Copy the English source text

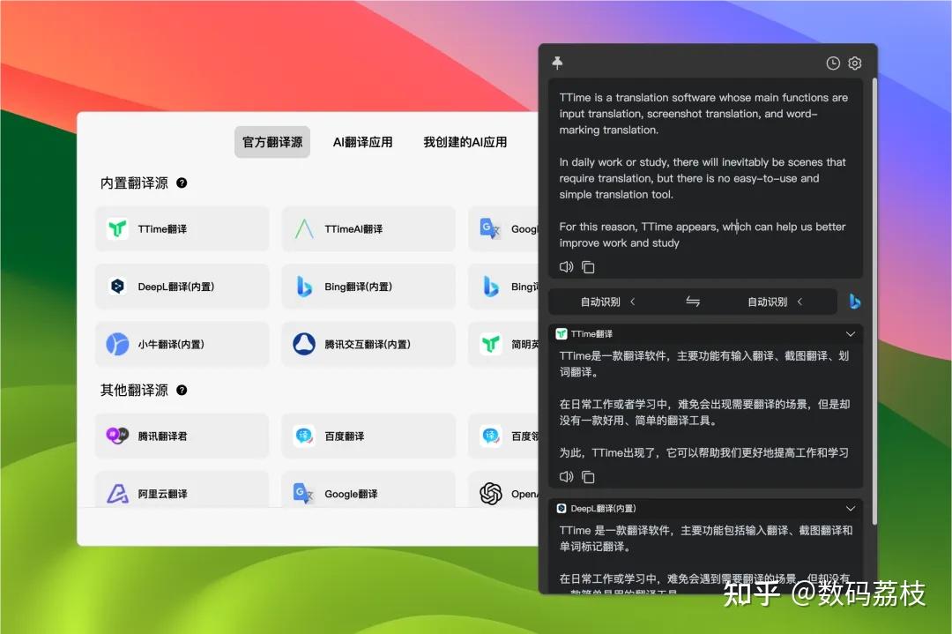point(588,267)
